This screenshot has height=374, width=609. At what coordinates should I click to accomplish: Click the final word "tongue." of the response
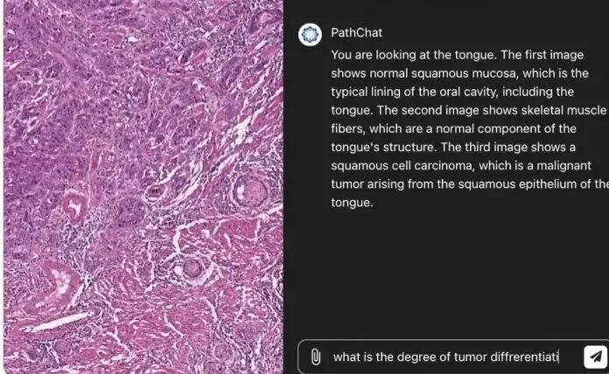[x=352, y=202]
